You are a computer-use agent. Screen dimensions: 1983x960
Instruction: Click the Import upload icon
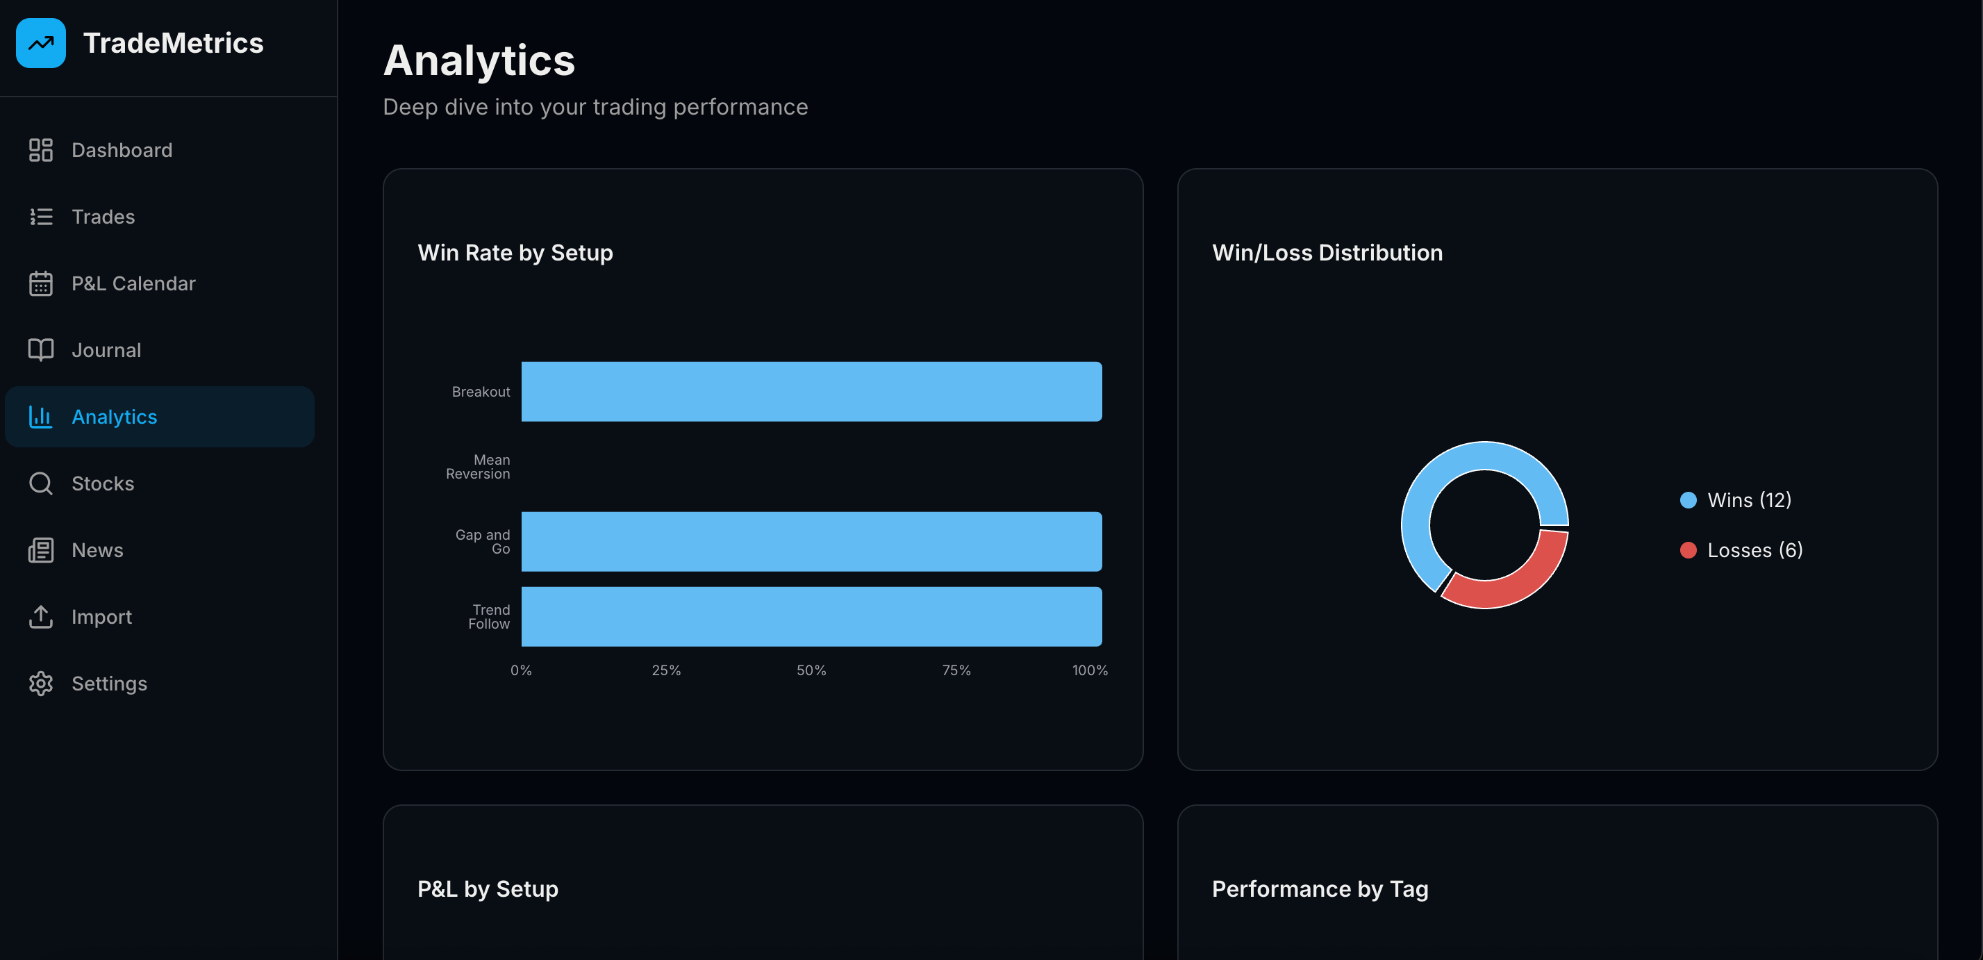point(40,617)
